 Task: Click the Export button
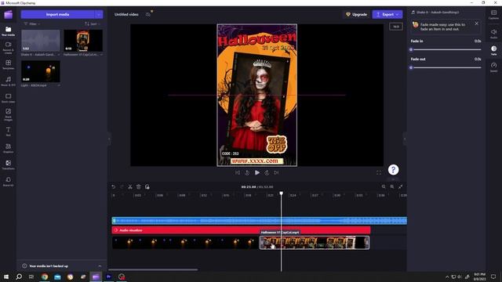(x=387, y=14)
